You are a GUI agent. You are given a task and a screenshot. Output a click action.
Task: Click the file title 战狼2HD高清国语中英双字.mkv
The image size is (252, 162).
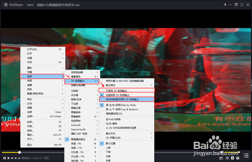click(x=58, y=5)
